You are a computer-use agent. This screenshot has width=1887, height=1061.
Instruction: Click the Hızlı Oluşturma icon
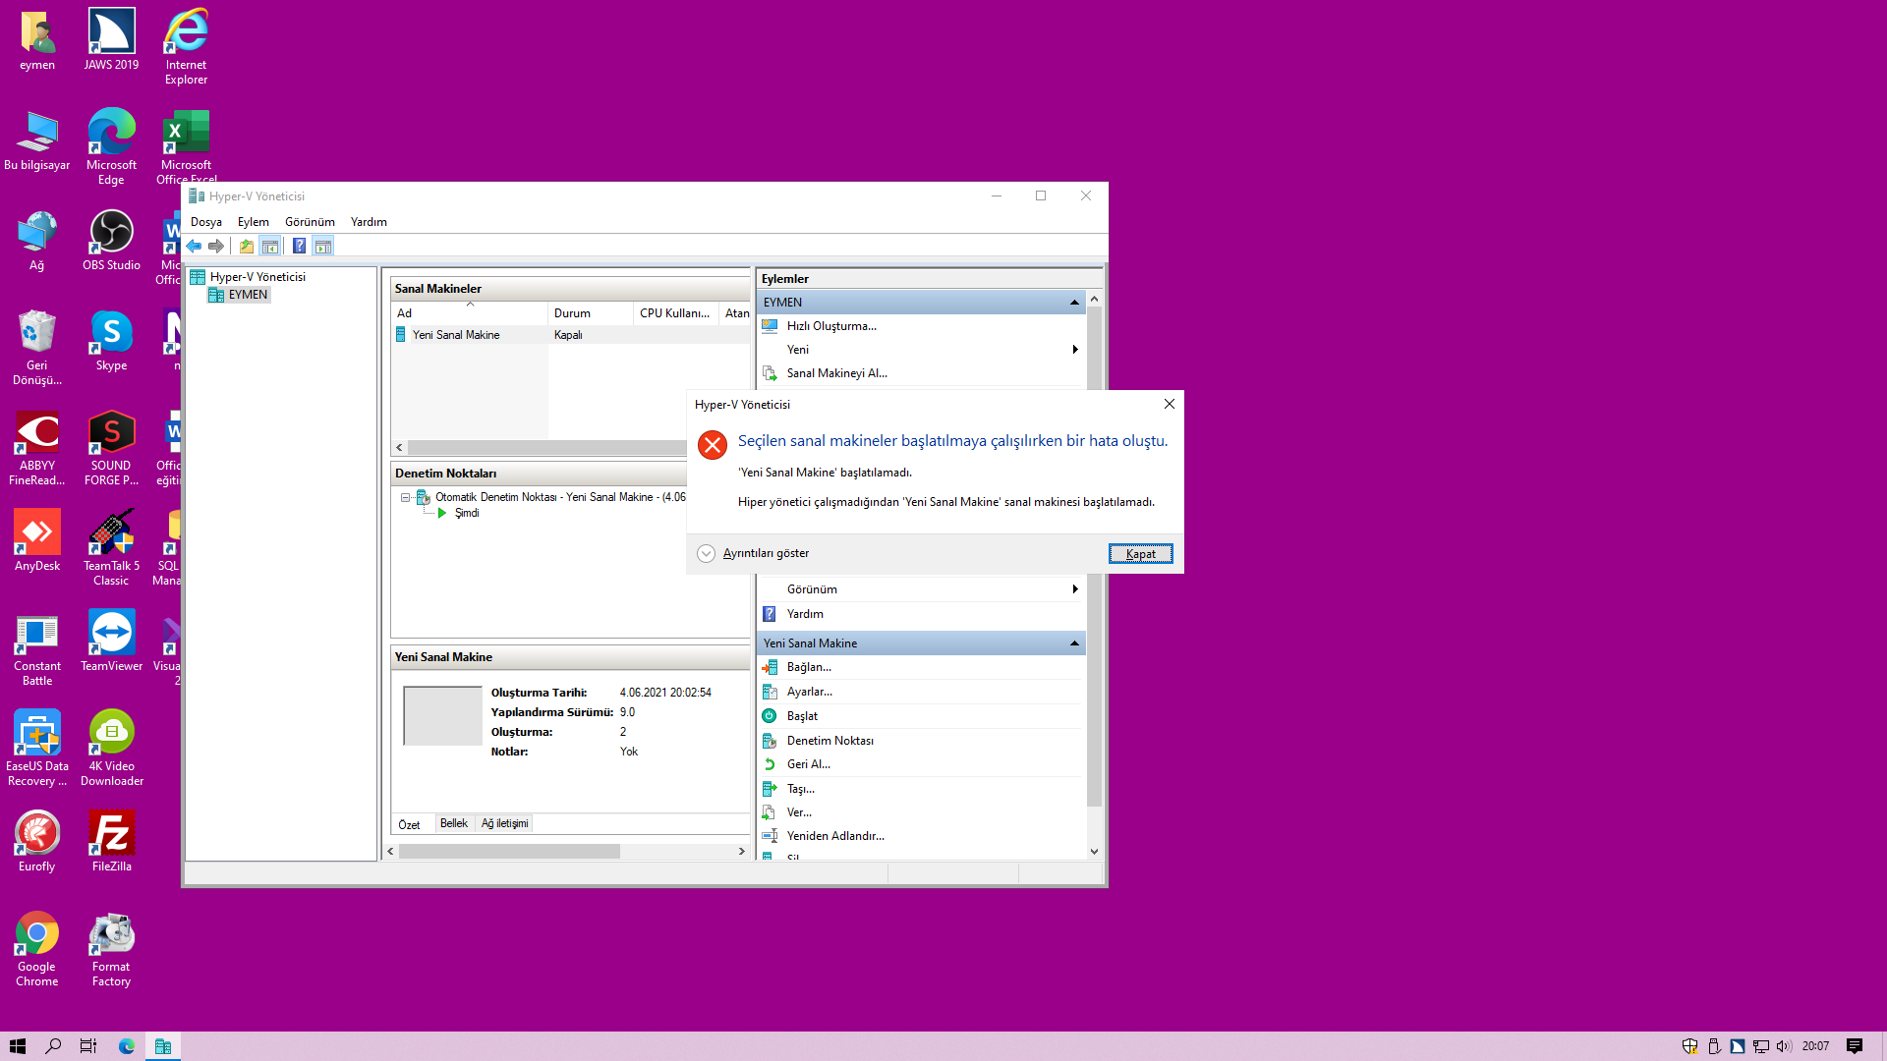770,326
